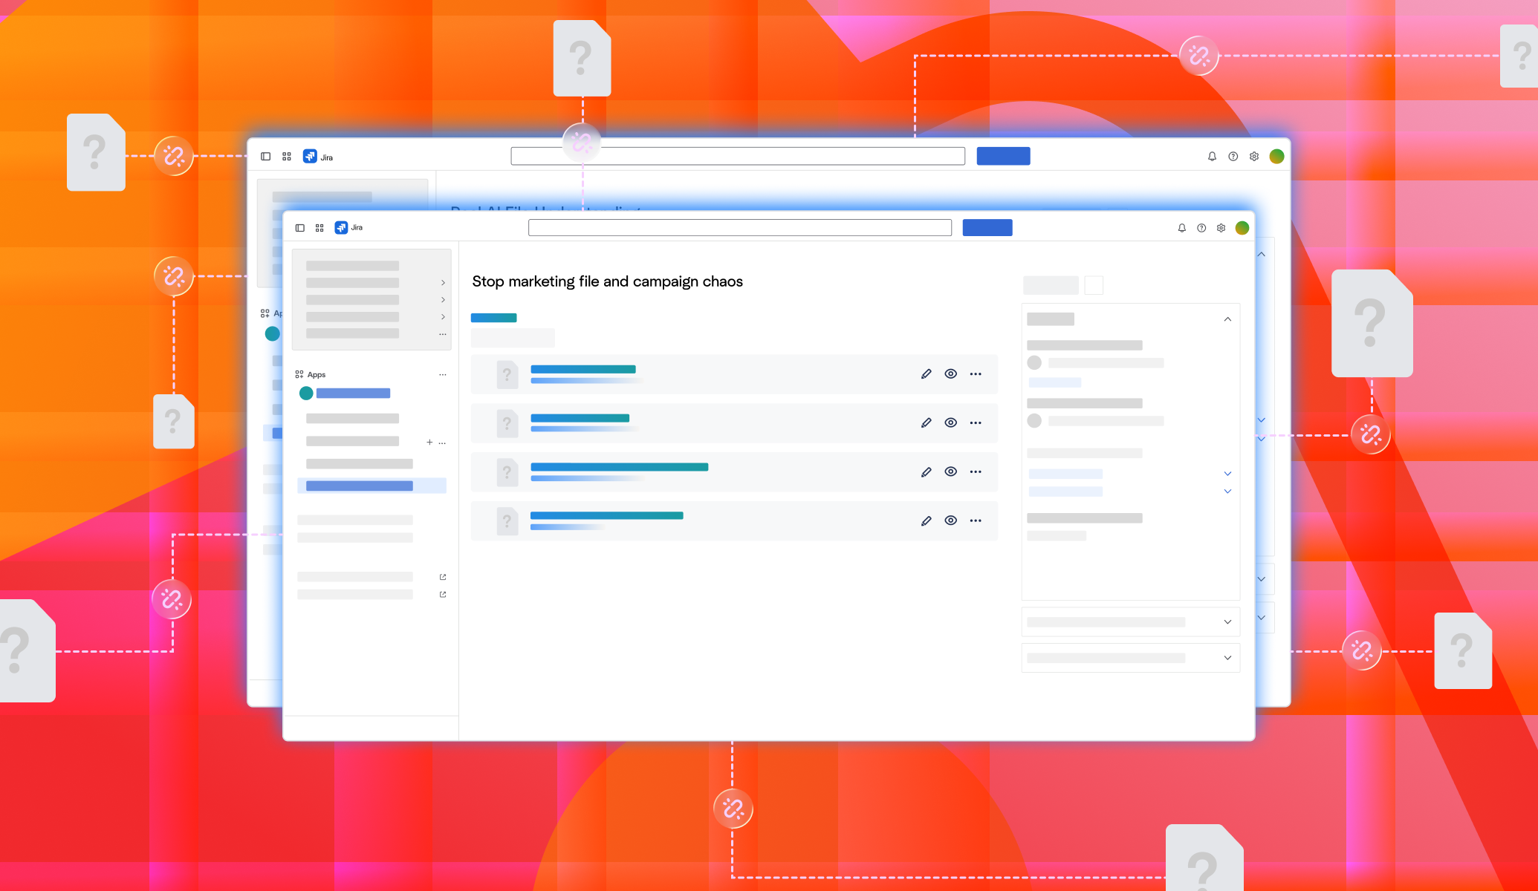The image size is (1538, 891).
Task: Open more options for fourth file row
Action: click(976, 520)
